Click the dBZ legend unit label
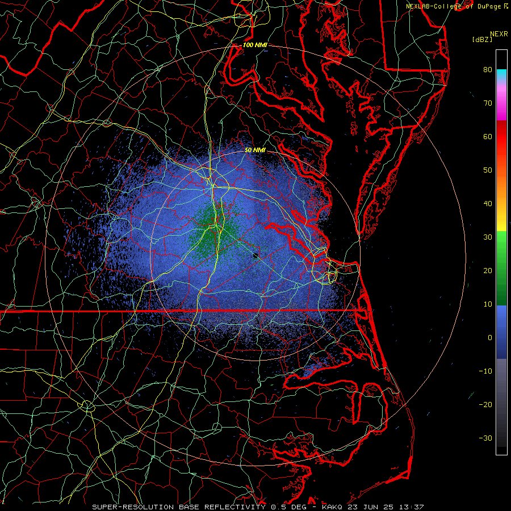This screenshot has height=511, width=511. 482,39
